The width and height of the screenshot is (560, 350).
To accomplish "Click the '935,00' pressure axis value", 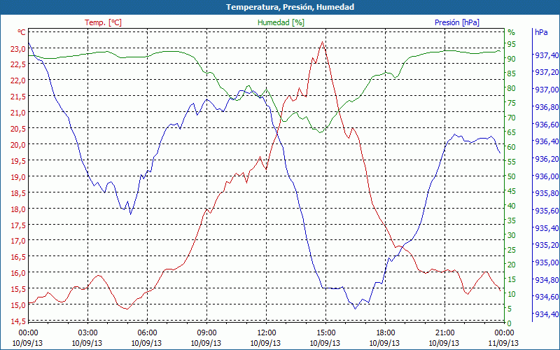I will pyautogui.click(x=547, y=262).
